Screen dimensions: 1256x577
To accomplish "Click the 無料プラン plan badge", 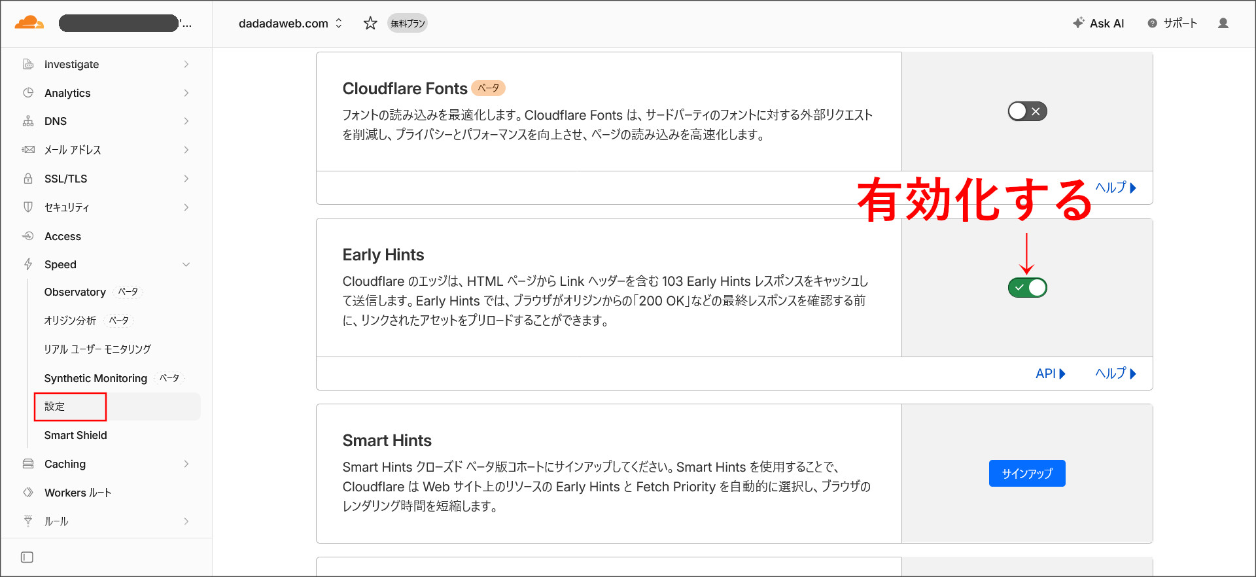I will point(407,24).
